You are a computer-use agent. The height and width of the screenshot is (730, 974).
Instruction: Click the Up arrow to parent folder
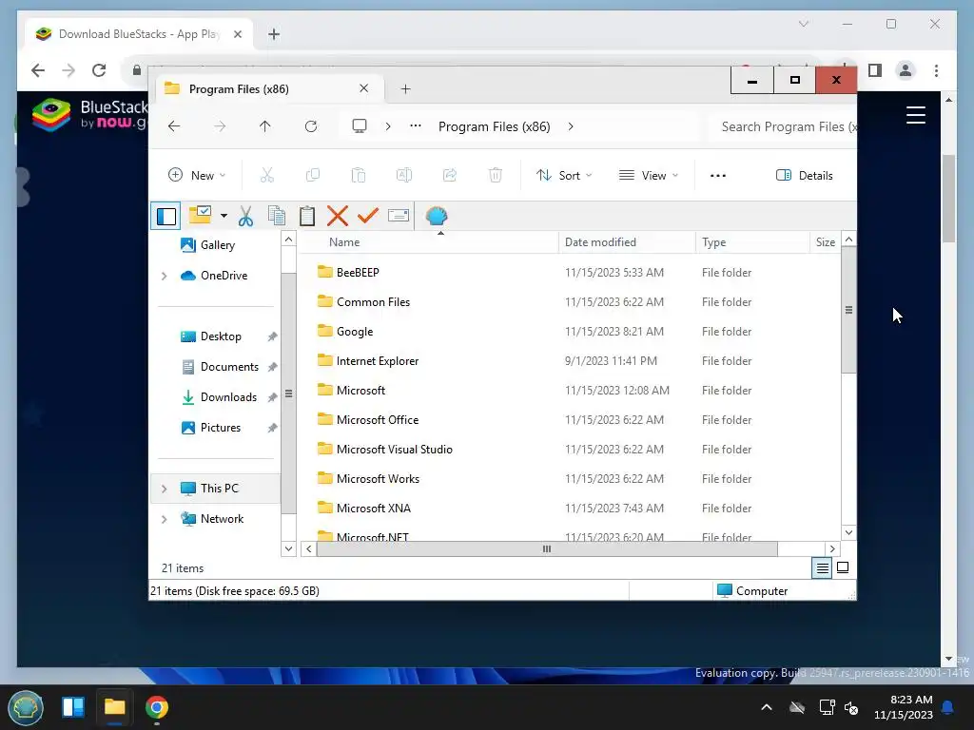[265, 126]
